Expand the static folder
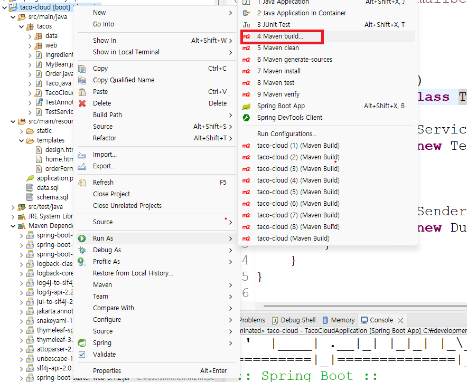 tap(21, 131)
